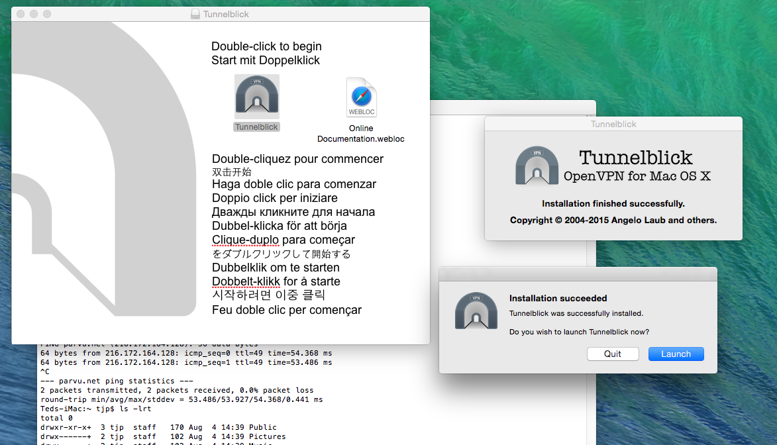
Task: Click the Tunnelblick icon in the installation succeeded dialog
Action: point(476,311)
